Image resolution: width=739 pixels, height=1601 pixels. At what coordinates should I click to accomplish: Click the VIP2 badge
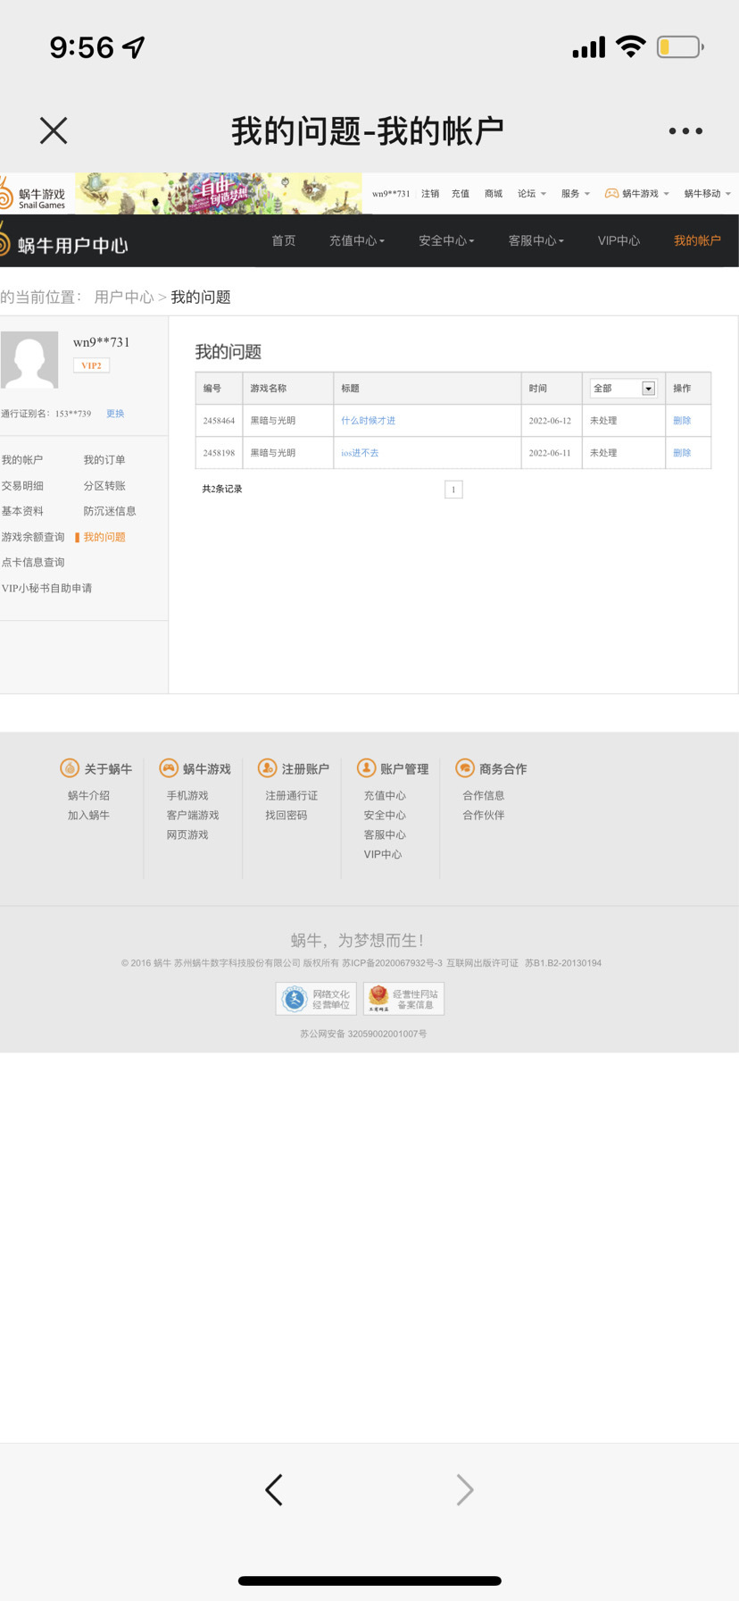(x=91, y=365)
